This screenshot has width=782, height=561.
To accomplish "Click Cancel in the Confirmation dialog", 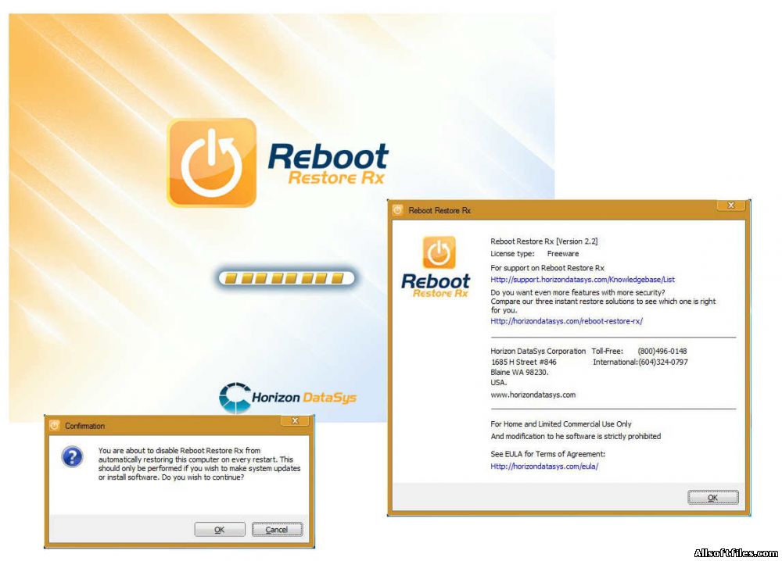I will pos(277,529).
